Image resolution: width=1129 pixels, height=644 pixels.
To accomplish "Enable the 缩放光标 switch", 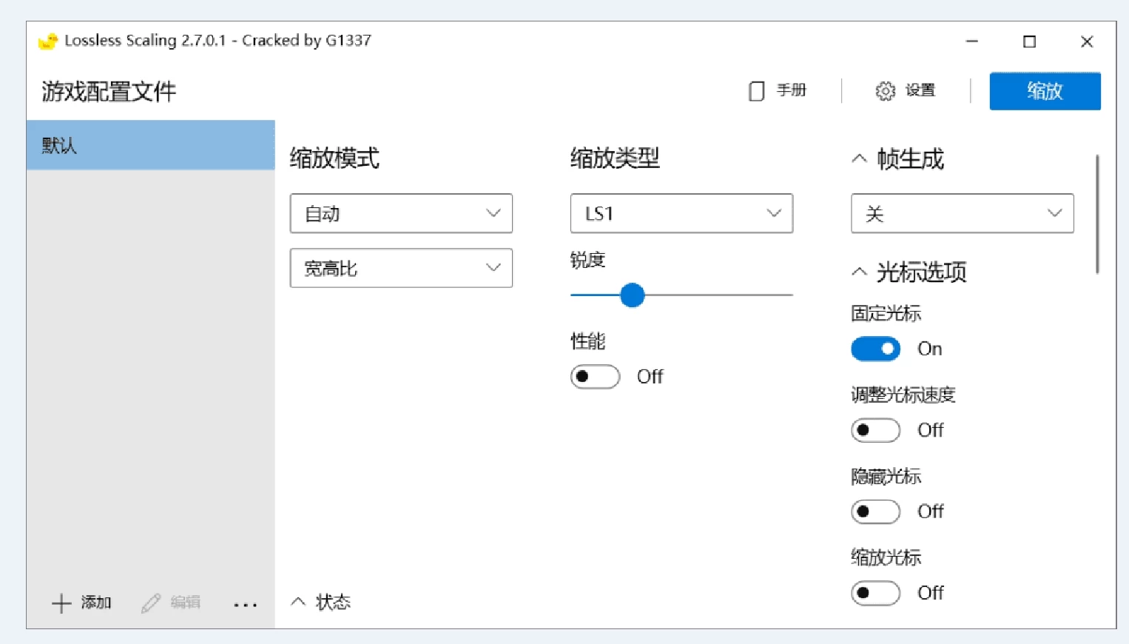I will [875, 593].
